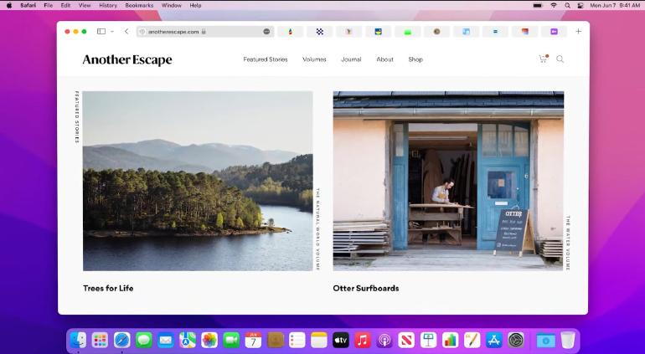Open the Reminders app in Dock

[x=297, y=340]
